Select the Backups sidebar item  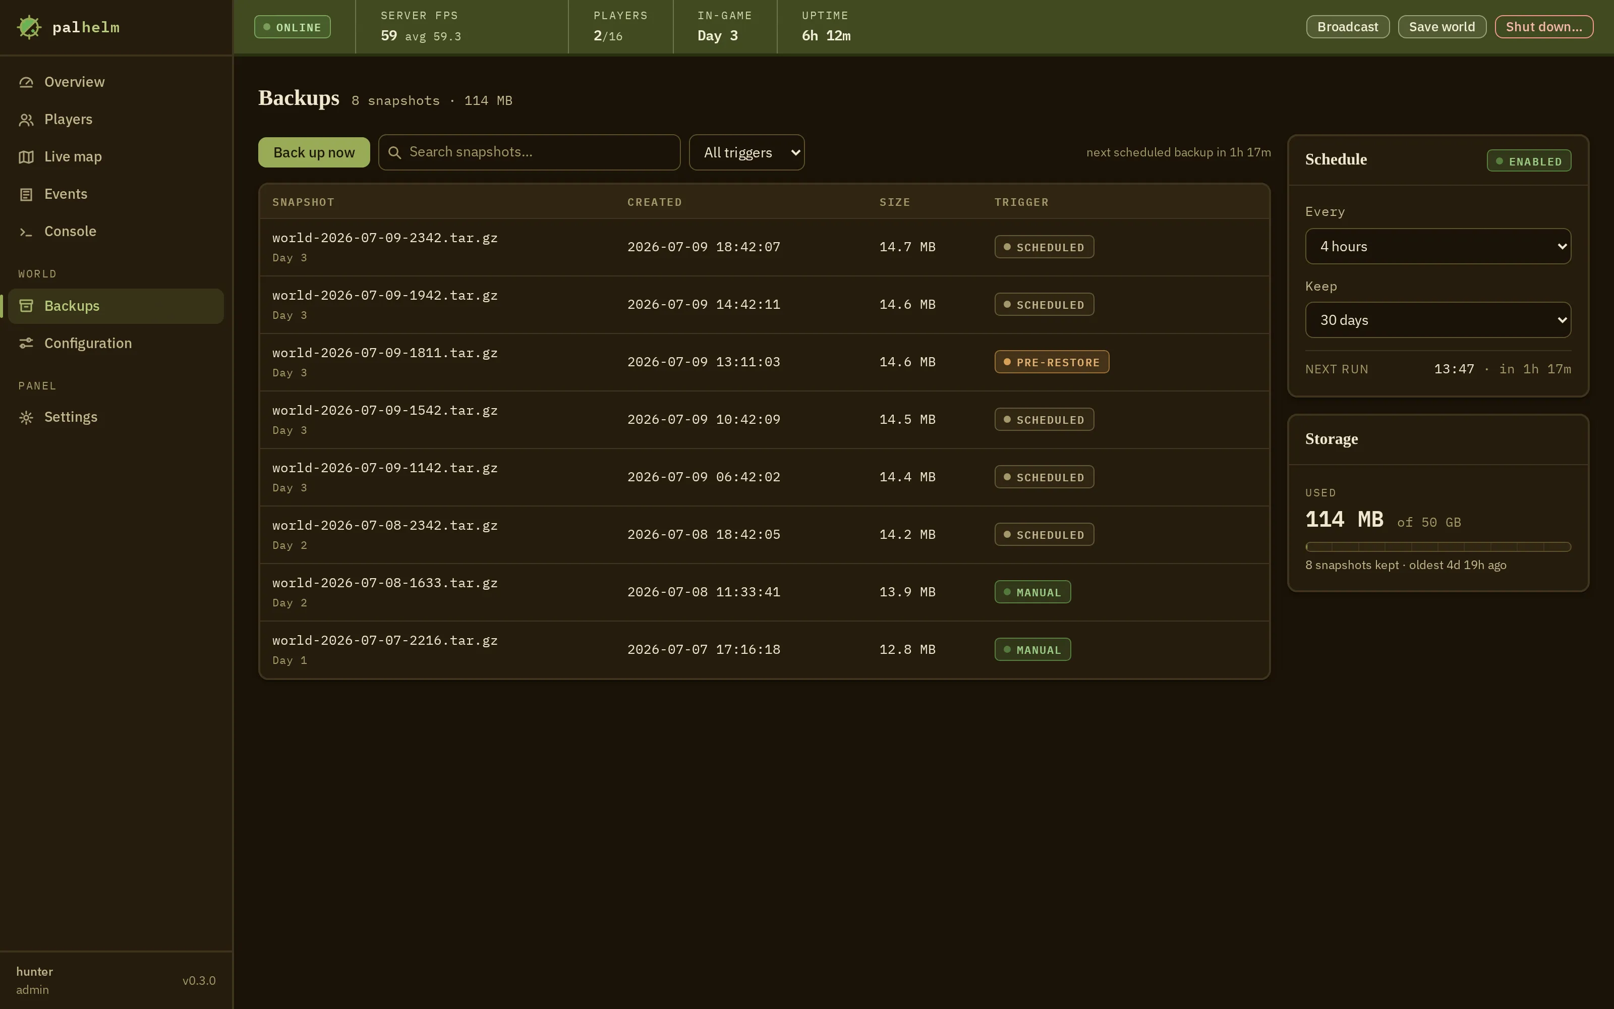[116, 306]
